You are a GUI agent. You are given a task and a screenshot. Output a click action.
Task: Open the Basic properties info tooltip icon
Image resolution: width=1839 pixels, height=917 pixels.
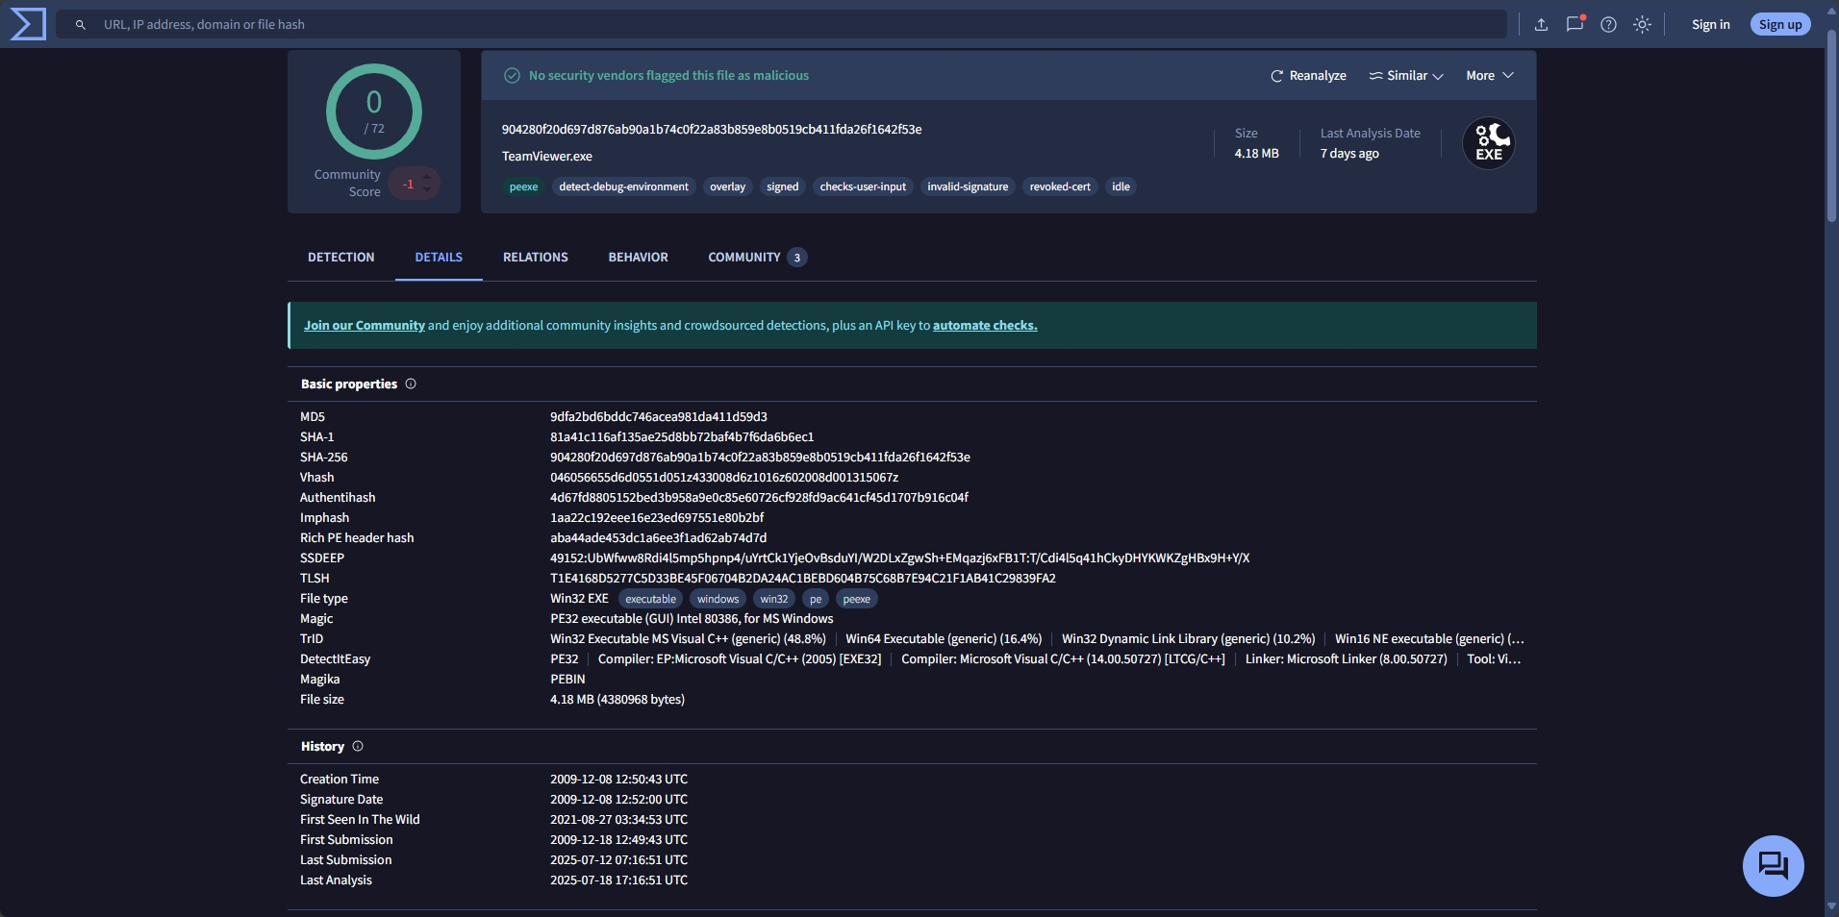pos(410,384)
